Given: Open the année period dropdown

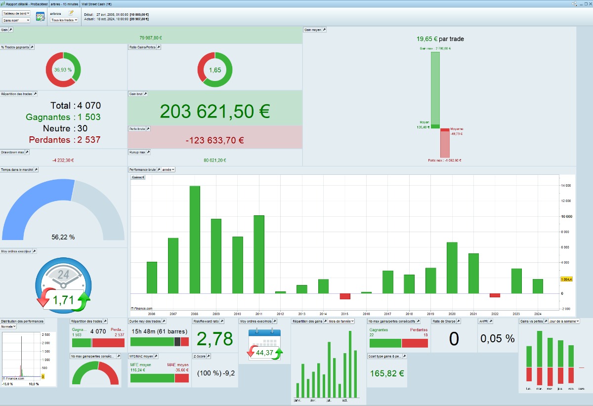Looking at the screenshot, I should 169,169.
